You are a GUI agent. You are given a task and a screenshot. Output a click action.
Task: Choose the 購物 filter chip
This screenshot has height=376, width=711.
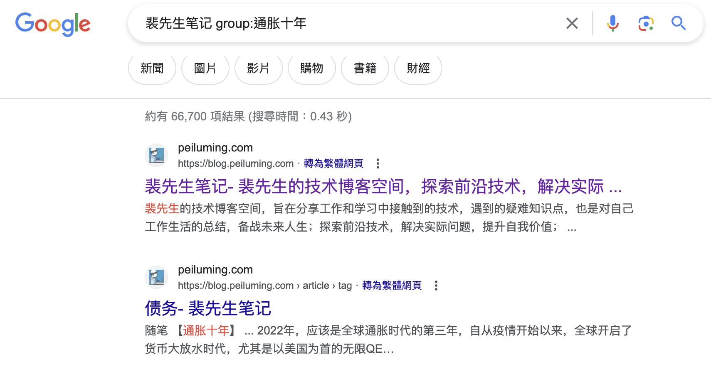click(311, 68)
